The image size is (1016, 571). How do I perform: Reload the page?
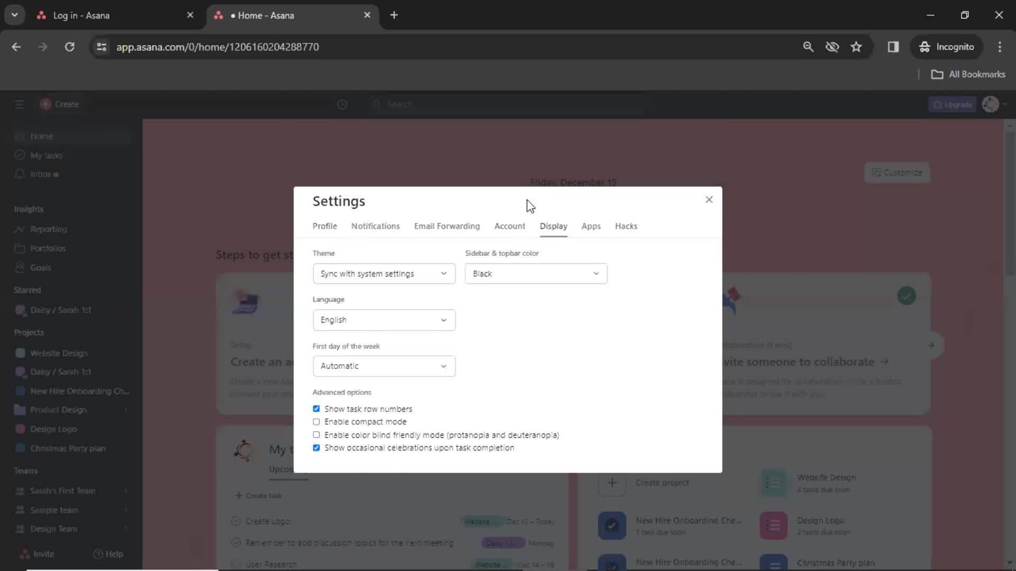tap(69, 47)
